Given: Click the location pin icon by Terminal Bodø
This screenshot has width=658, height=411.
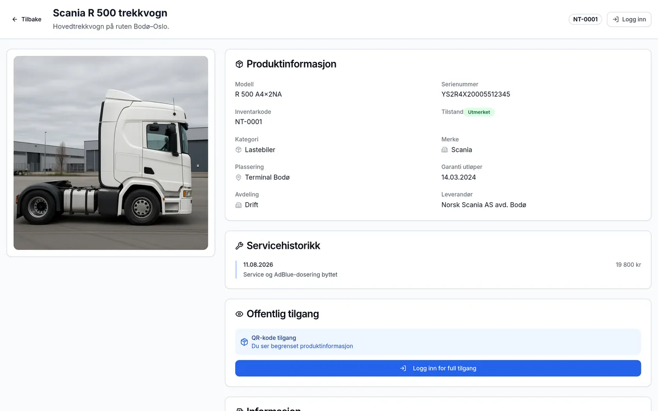Looking at the screenshot, I should (239, 178).
